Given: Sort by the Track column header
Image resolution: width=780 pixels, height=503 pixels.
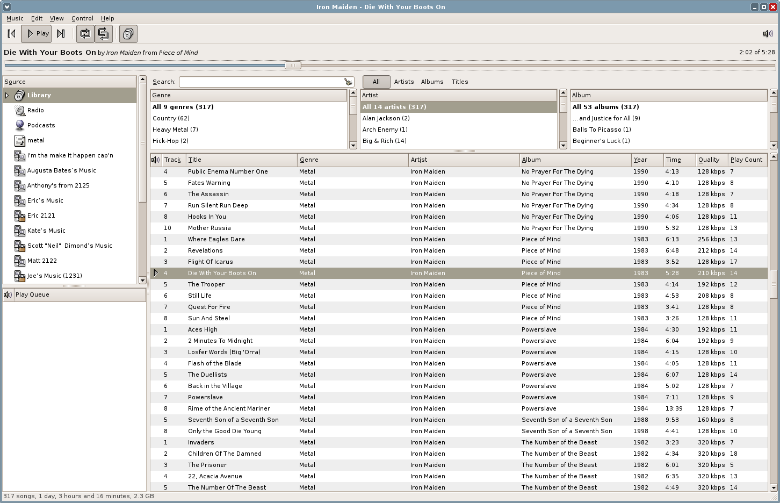Looking at the screenshot, I should click(x=174, y=160).
